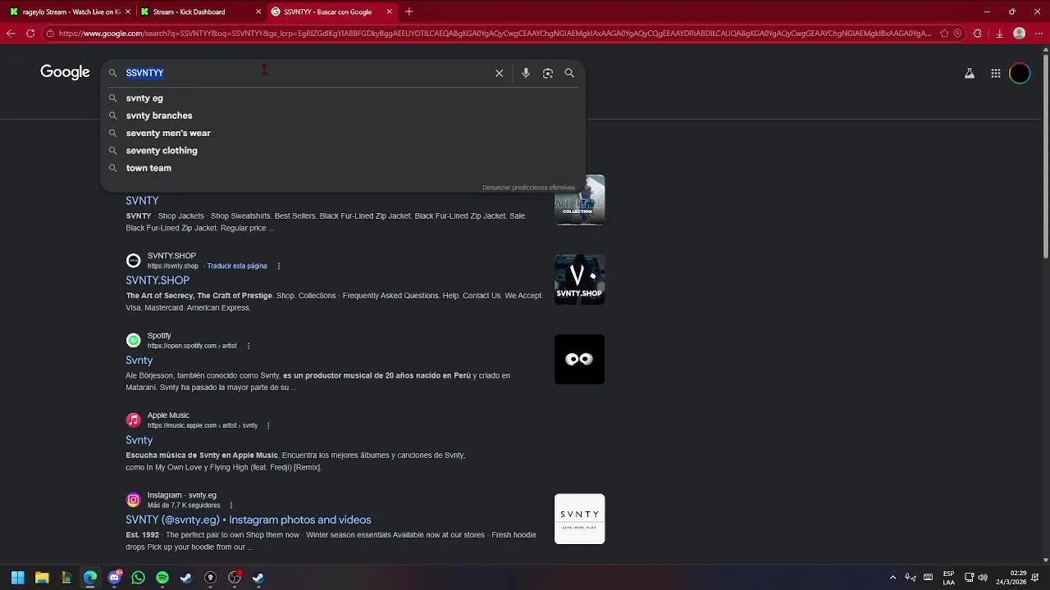This screenshot has height=590, width=1050.
Task: Open the speaker volume tray icon
Action: click(x=983, y=578)
